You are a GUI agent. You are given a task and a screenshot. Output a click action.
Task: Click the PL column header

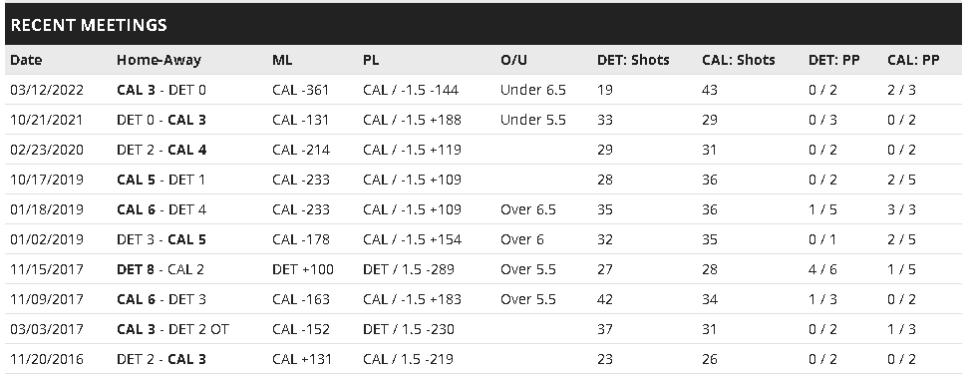tap(371, 60)
